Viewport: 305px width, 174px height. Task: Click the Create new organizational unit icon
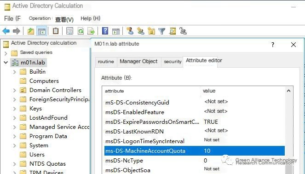click(151, 31)
